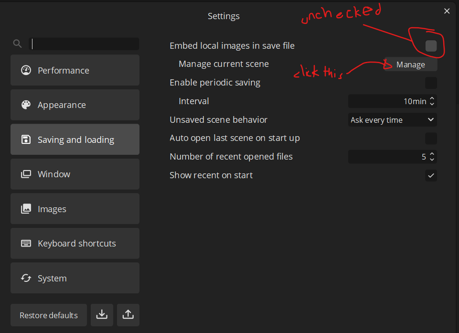This screenshot has width=459, height=333.
Task: Uncheck Show recent on start
Action: (431, 175)
